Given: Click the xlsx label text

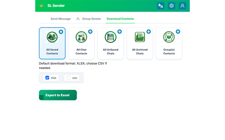Looking at the screenshot, I should tap(54, 78).
